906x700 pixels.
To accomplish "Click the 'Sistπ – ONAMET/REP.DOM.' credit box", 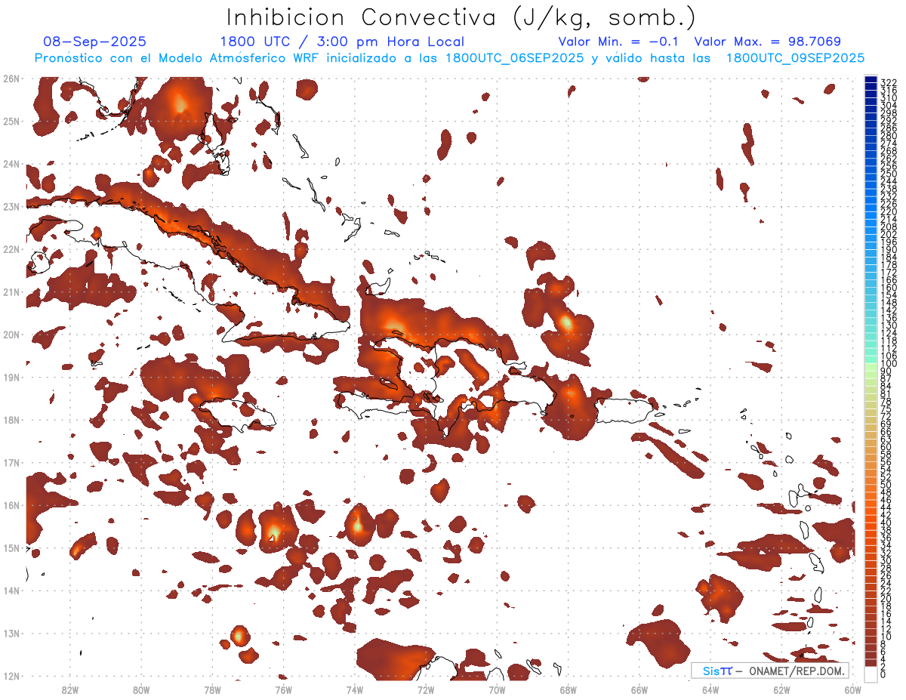I will (x=770, y=671).
